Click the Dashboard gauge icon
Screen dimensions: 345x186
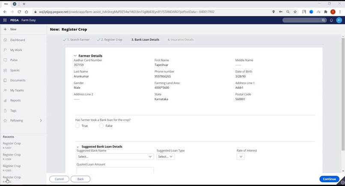click(5, 40)
